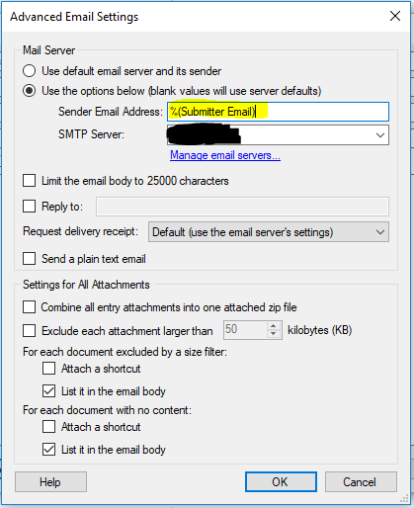The width and height of the screenshot is (414, 508).
Task: Check Combine all entry attachments into zip
Action: (29, 307)
